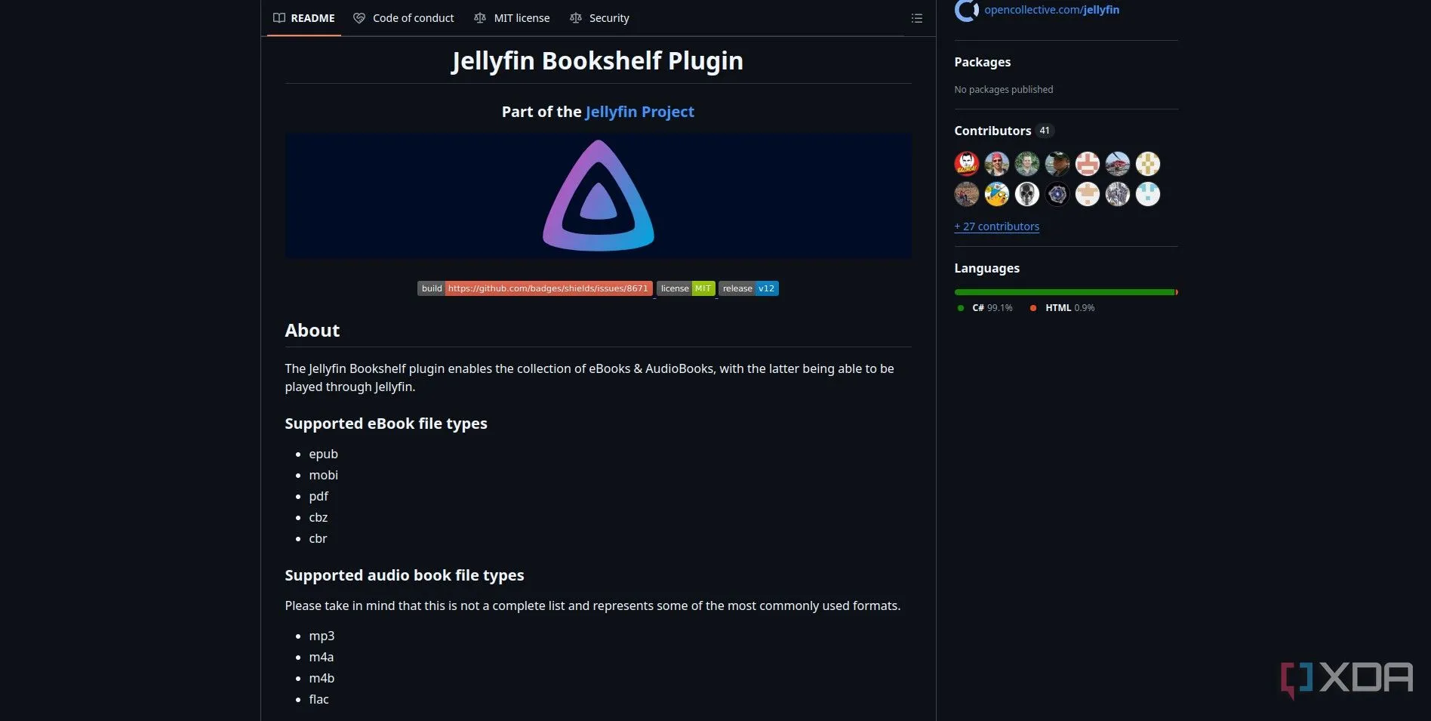Click the build status badge
The image size is (1431, 721).
point(535,288)
